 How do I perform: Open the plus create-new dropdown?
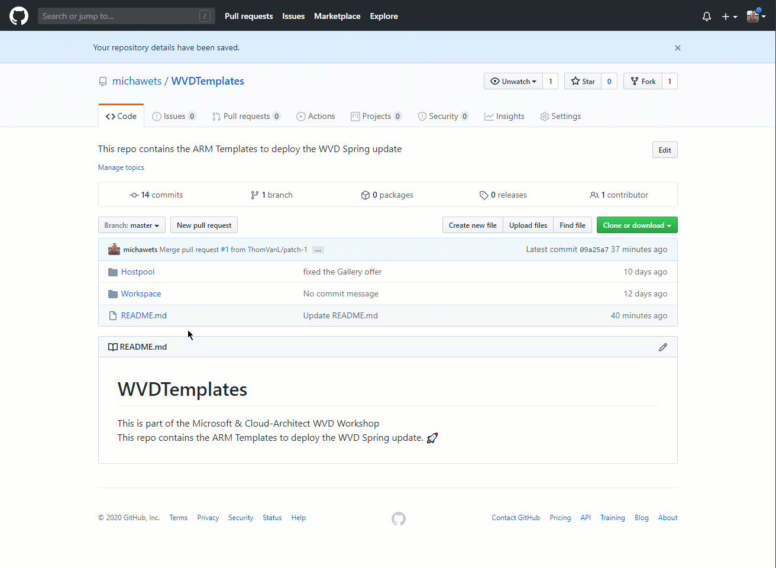pos(729,17)
